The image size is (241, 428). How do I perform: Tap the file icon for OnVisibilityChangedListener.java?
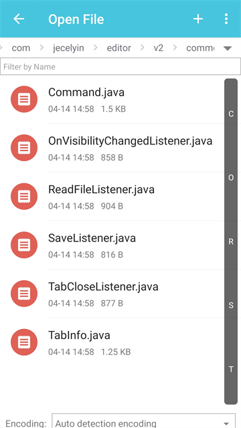coord(24,148)
